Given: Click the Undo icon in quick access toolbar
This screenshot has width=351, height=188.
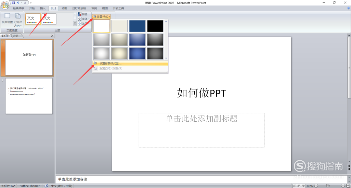Looking at the screenshot, I should point(18,3).
